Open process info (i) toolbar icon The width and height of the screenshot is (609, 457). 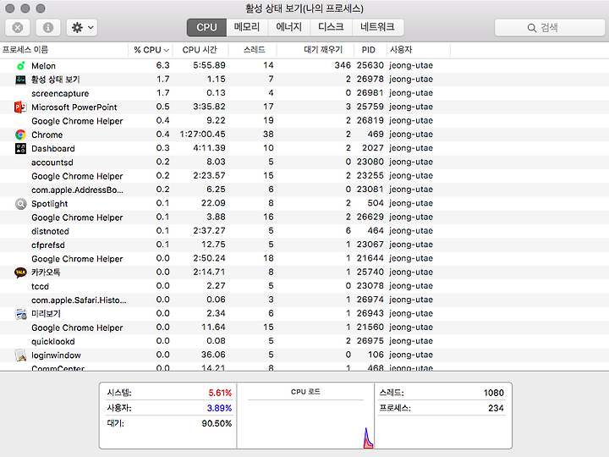point(48,28)
